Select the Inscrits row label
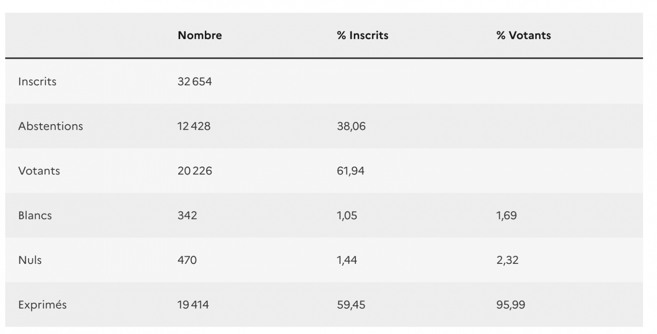657x334 pixels. [37, 81]
